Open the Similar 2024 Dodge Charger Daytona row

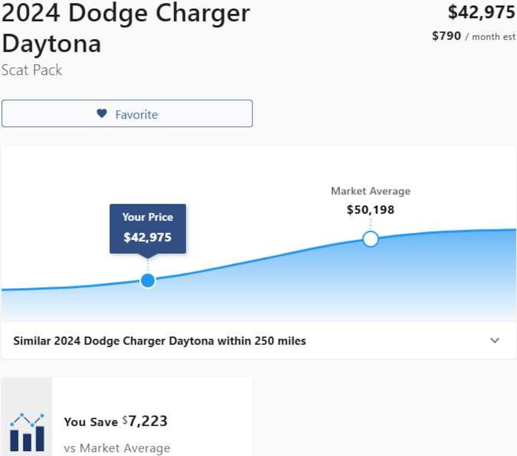click(x=160, y=341)
